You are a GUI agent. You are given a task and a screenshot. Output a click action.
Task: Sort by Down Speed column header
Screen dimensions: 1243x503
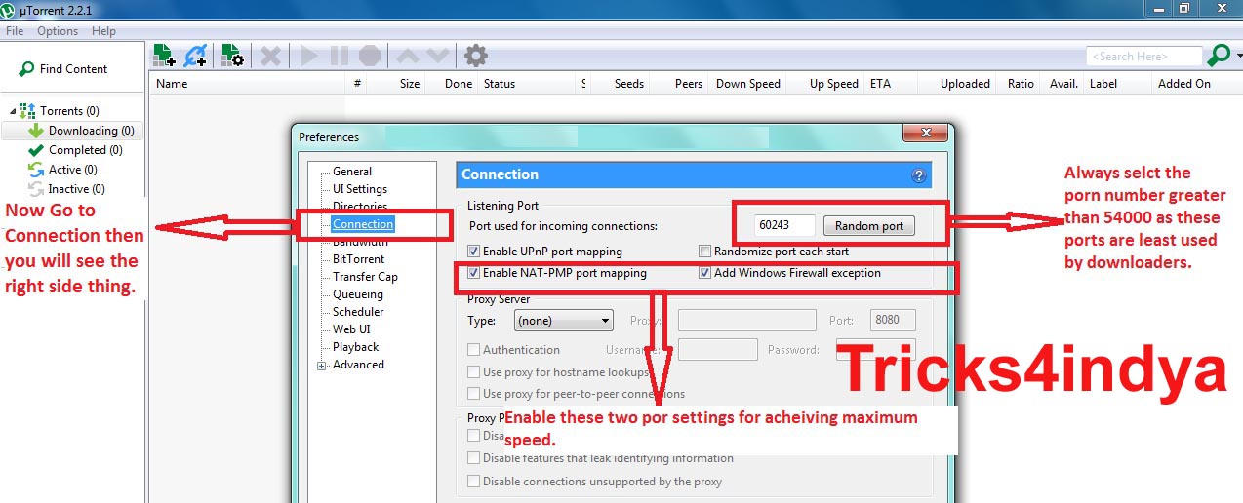click(x=748, y=84)
